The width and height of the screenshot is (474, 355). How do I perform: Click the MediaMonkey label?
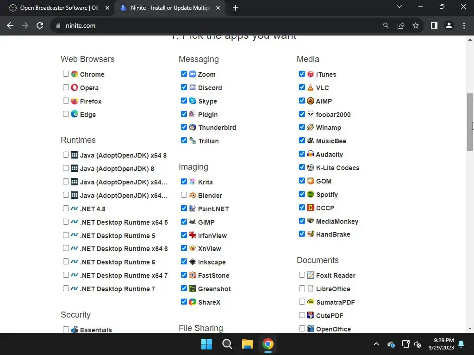[x=337, y=221]
